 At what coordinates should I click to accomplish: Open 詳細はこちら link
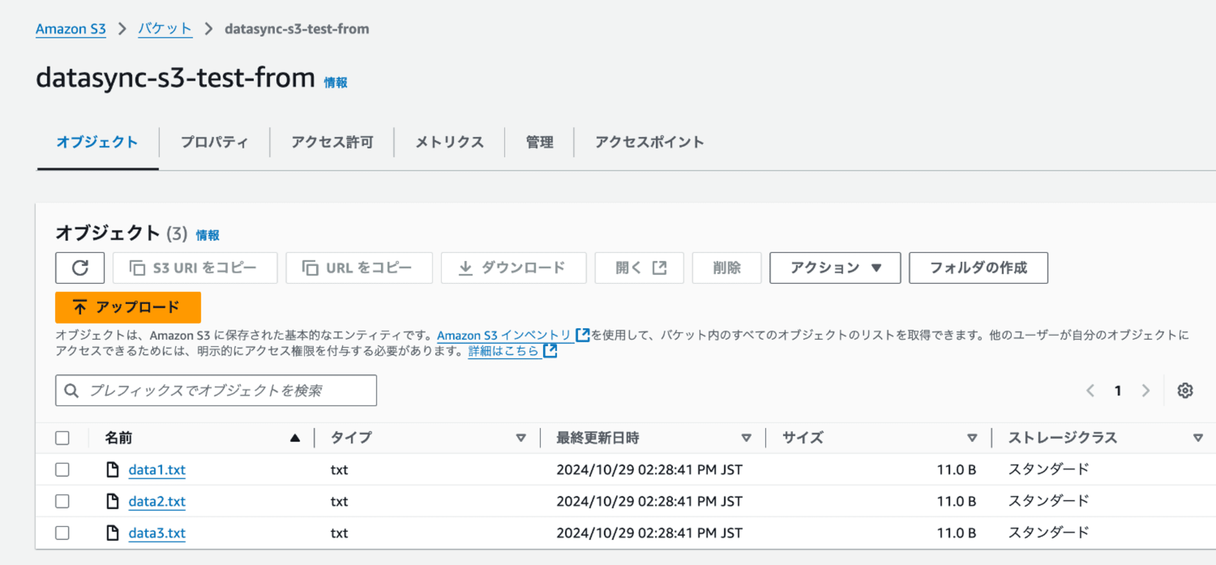503,351
